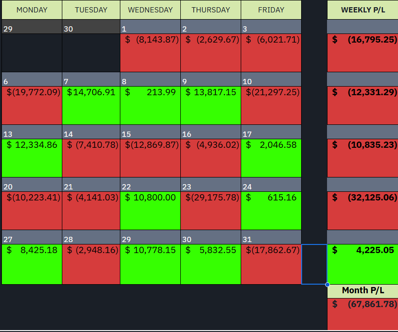Select the date cell labeled 3
Viewport: 398px width, 332px height.
271,27
